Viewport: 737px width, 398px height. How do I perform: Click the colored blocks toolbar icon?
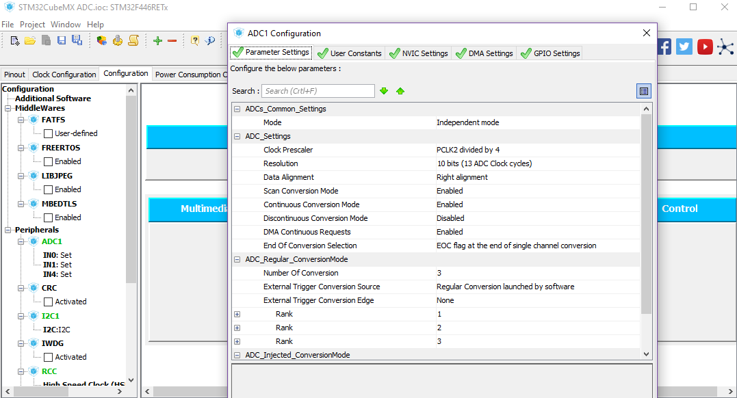click(101, 41)
